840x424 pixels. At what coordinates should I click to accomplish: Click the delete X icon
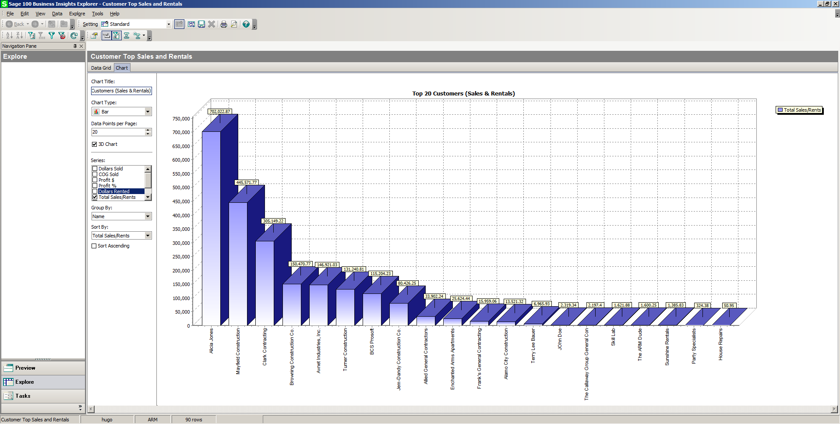[x=212, y=24]
